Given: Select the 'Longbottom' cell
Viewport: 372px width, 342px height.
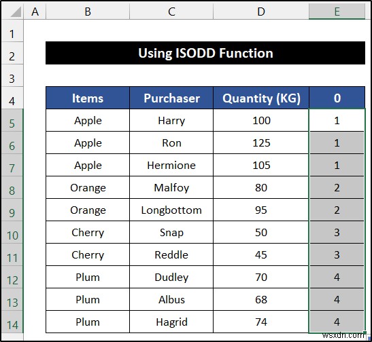Looking at the screenshot, I should [171, 210].
